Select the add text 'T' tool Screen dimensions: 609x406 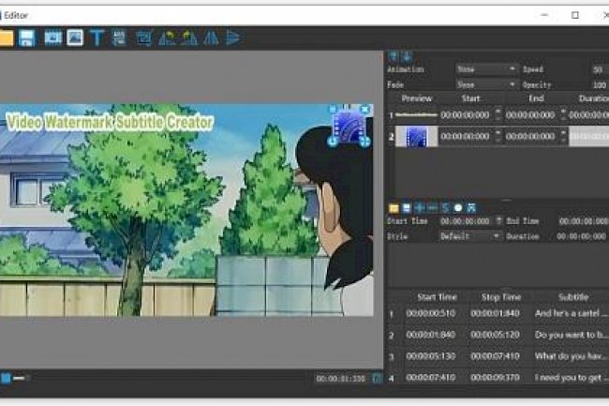click(97, 38)
